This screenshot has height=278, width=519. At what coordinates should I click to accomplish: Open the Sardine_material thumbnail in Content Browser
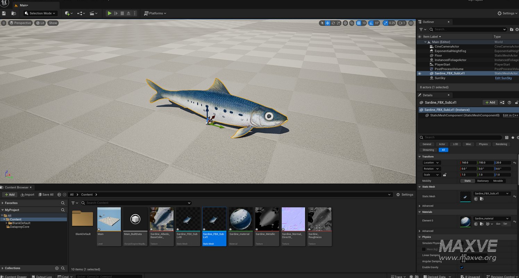click(x=240, y=218)
